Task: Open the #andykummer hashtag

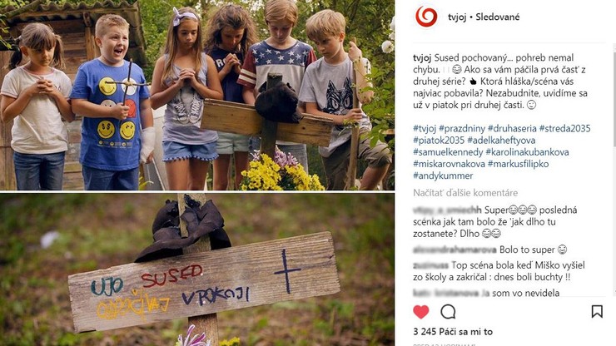Action: 443,175
